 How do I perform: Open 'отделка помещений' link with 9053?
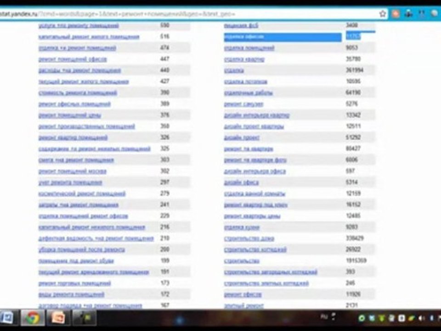point(249,48)
